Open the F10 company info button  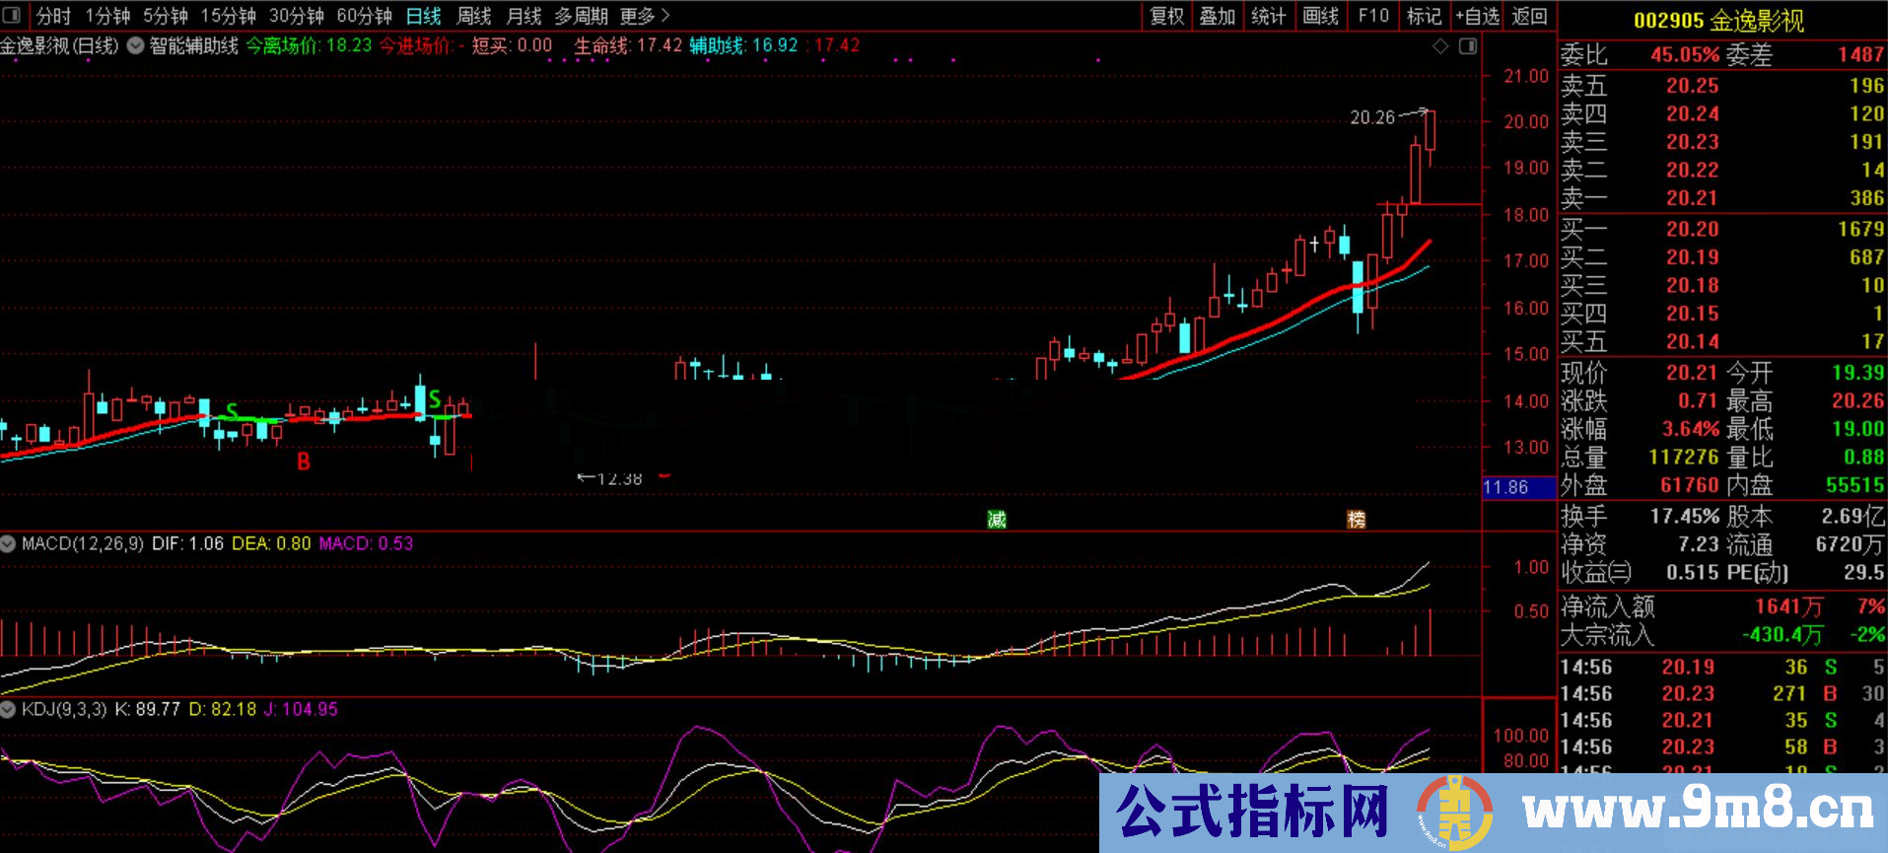point(1373,16)
